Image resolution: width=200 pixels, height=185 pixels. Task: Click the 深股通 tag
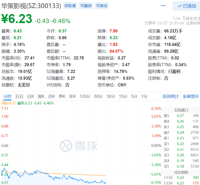pos(70,6)
